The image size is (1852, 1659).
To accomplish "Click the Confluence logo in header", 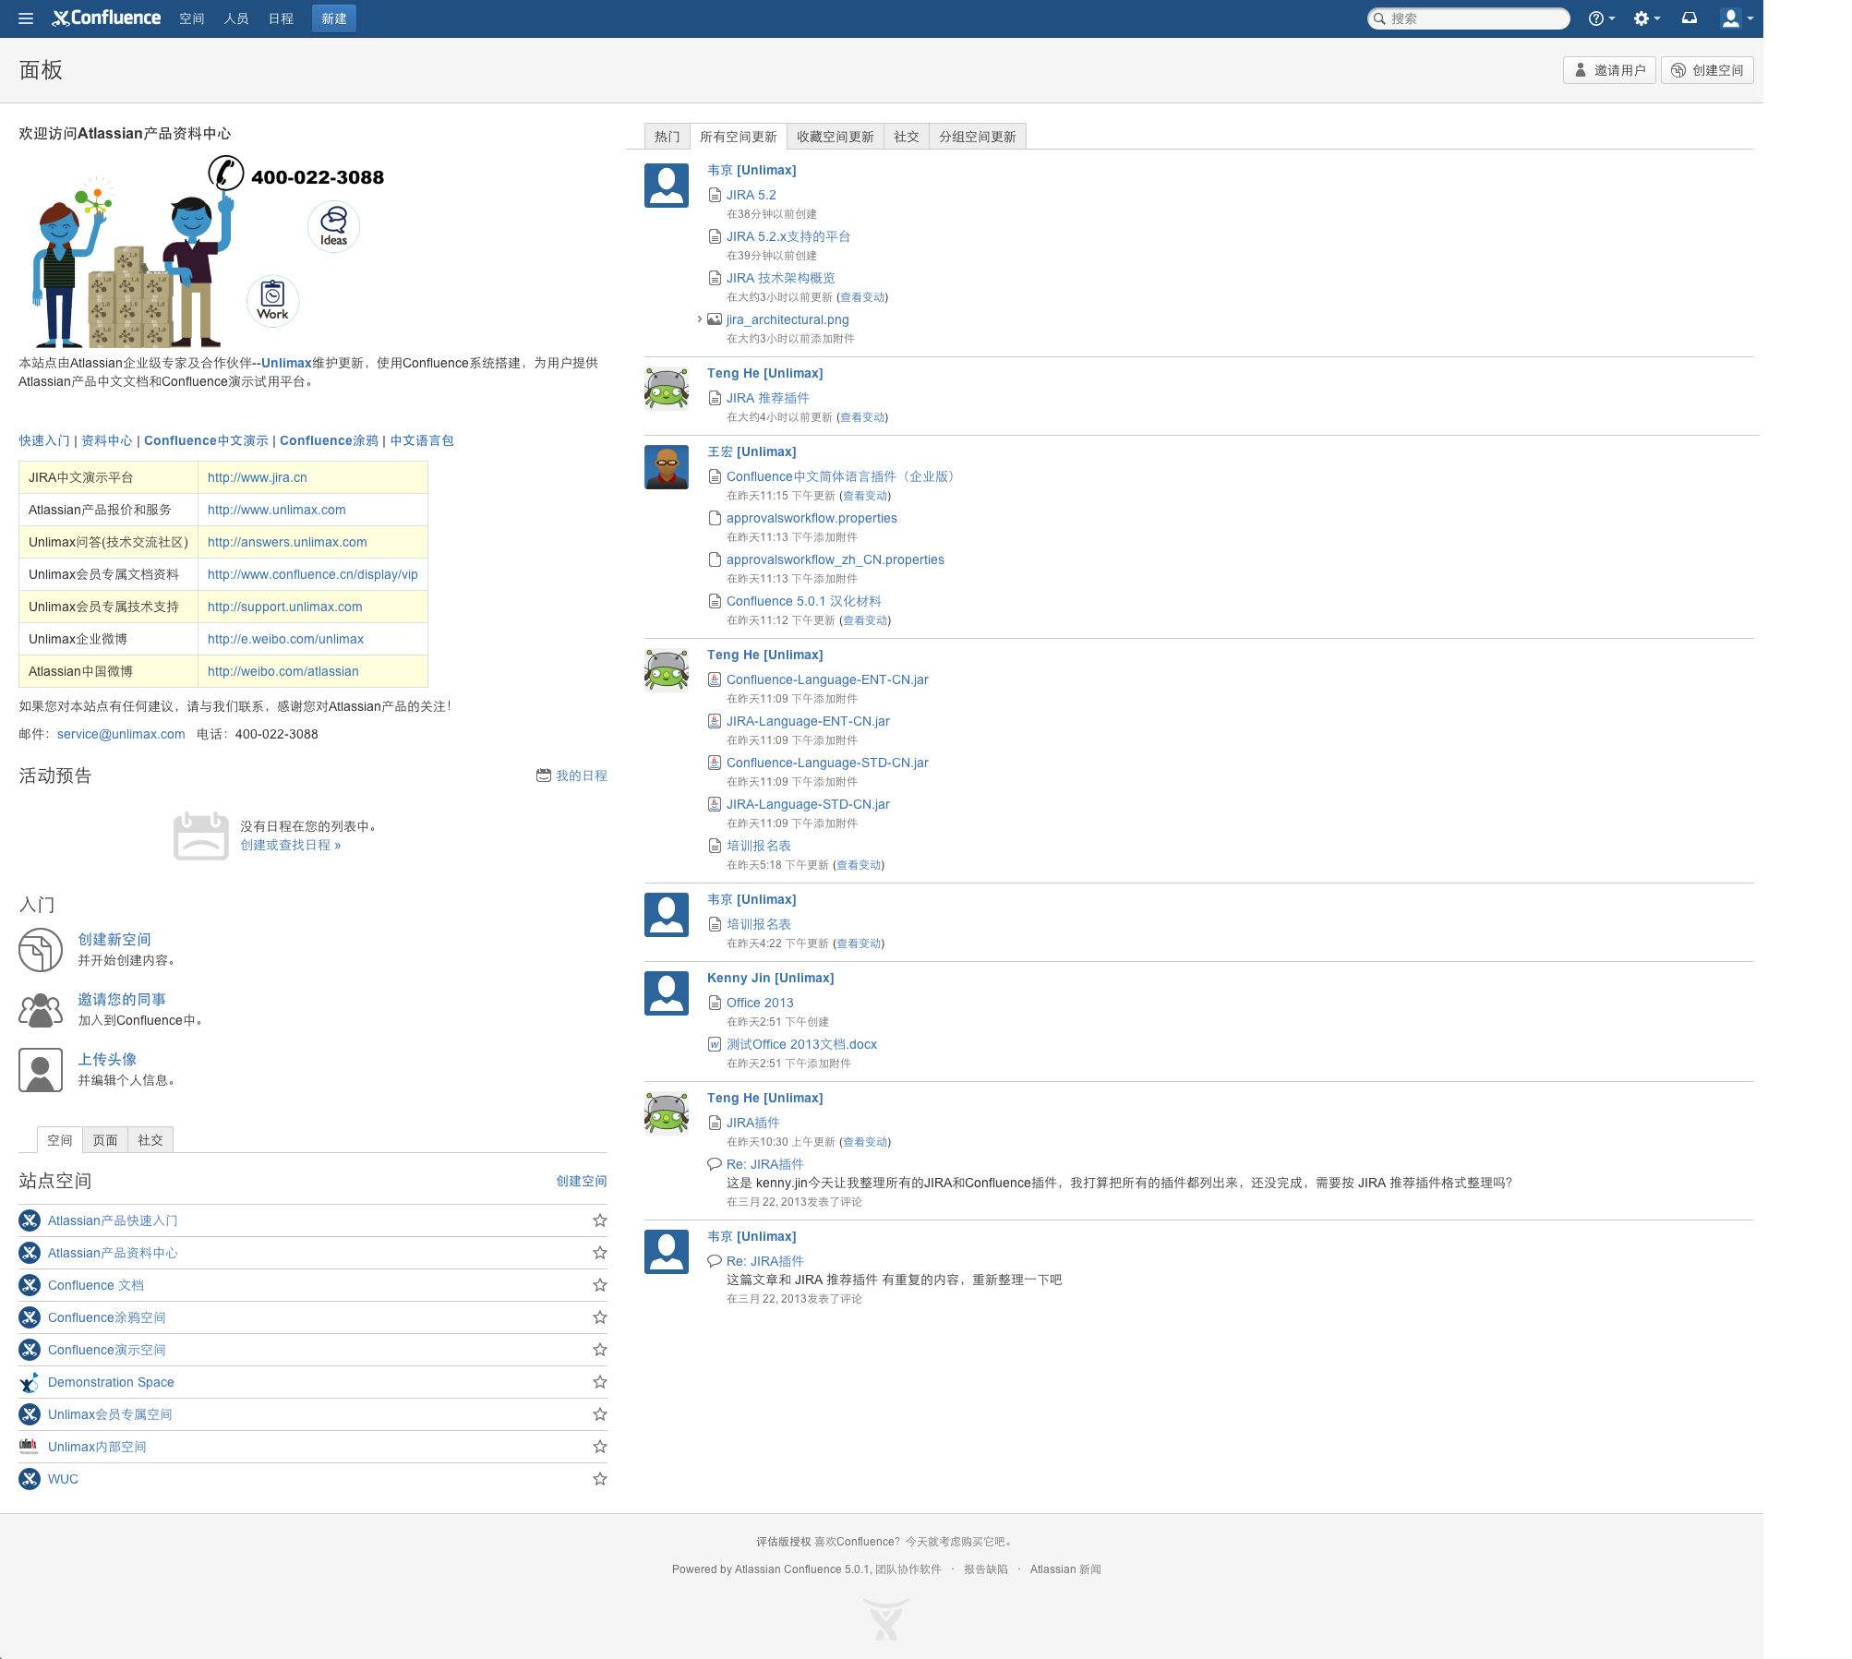I will [106, 18].
